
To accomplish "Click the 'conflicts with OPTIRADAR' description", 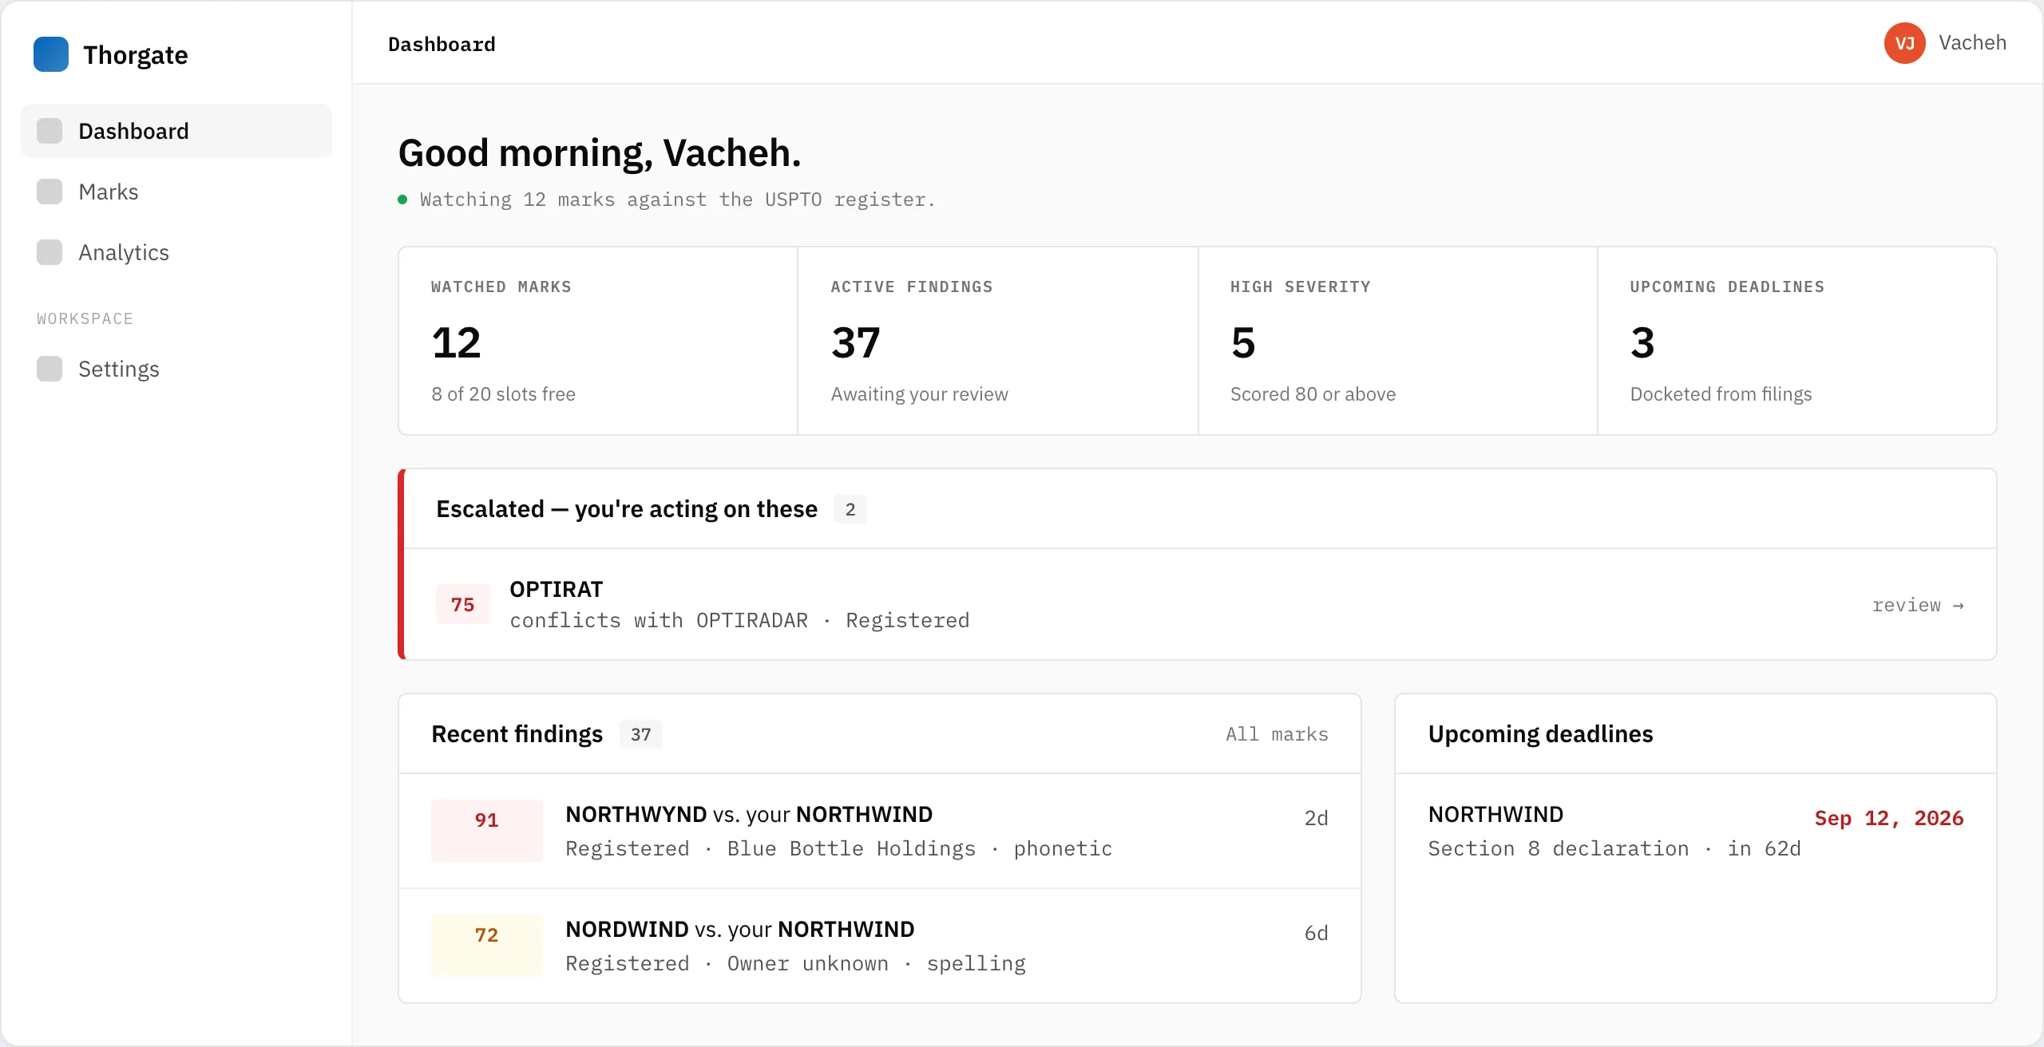I will tap(659, 620).
